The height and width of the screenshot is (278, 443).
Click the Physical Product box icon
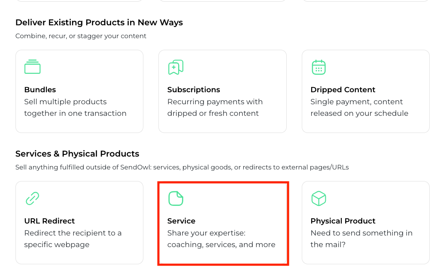pyautogui.click(x=319, y=198)
